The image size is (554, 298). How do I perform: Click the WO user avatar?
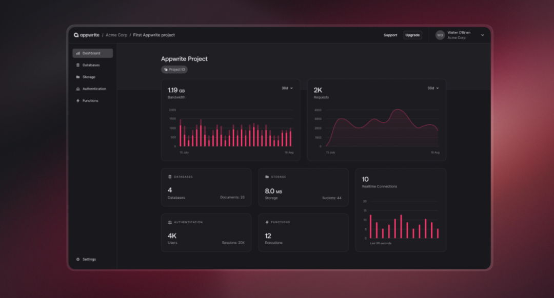(440, 35)
